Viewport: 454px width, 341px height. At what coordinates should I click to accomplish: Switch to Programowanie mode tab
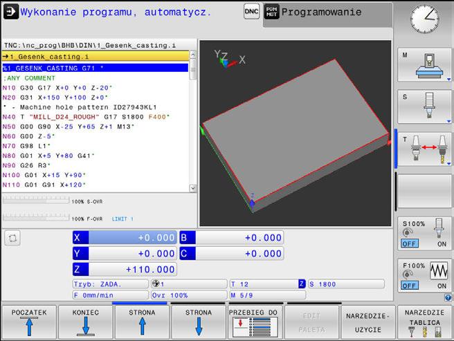click(328, 15)
